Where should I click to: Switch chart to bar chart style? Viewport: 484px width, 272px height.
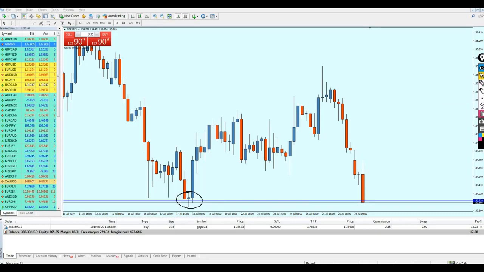(132, 16)
